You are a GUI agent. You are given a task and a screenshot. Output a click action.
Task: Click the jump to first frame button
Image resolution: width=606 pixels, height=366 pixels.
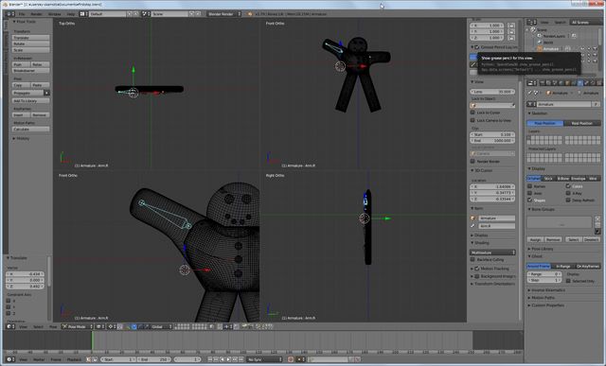[210, 359]
